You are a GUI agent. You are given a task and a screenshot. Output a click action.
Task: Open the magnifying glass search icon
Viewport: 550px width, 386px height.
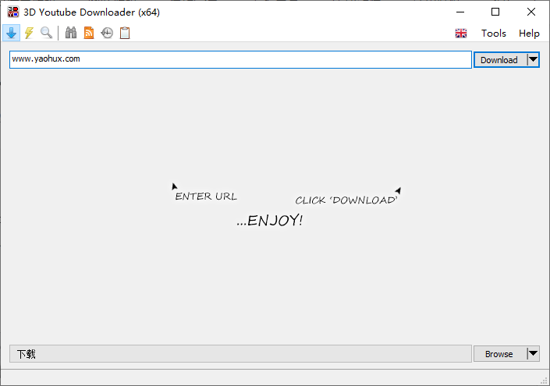(46, 33)
